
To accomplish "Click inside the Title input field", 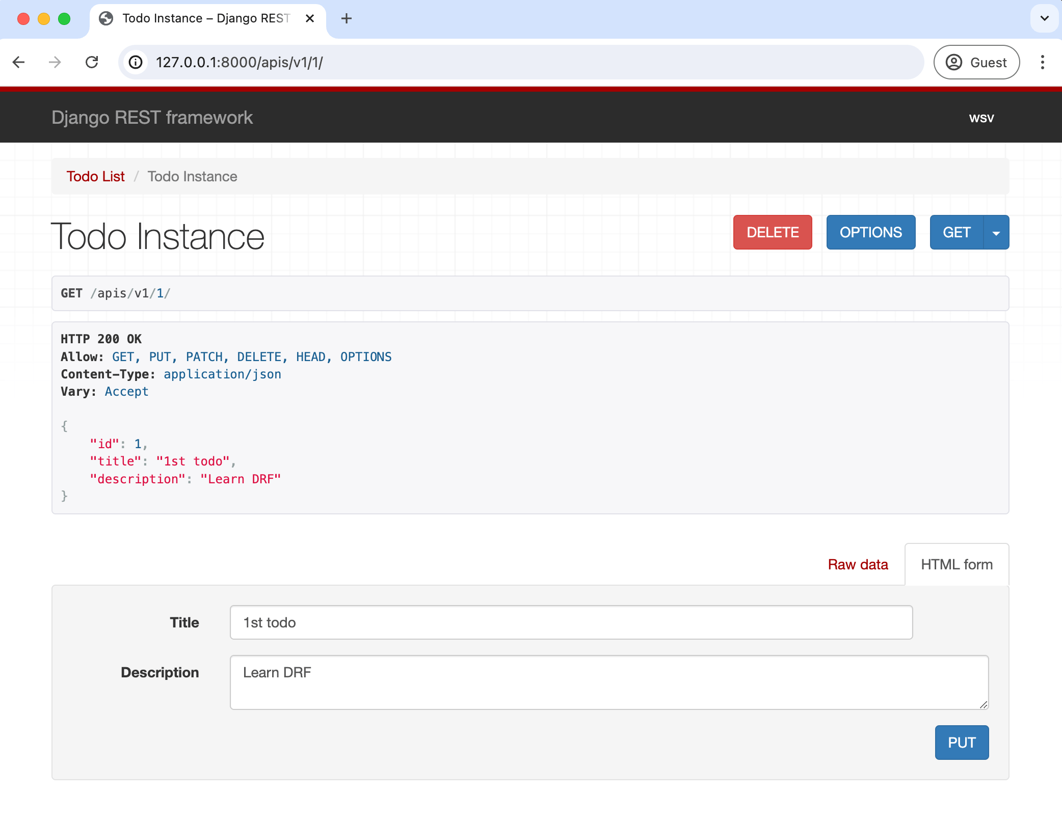I will [571, 622].
